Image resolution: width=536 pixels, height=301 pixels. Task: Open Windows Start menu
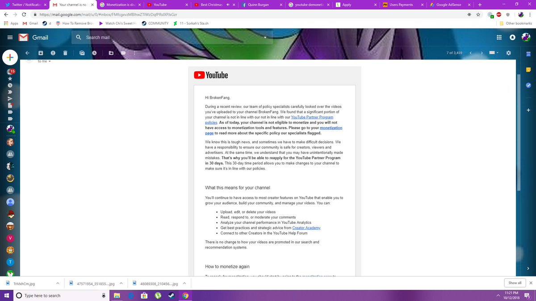(x=7, y=295)
